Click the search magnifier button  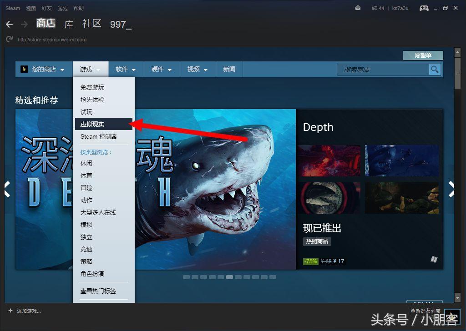tap(435, 70)
